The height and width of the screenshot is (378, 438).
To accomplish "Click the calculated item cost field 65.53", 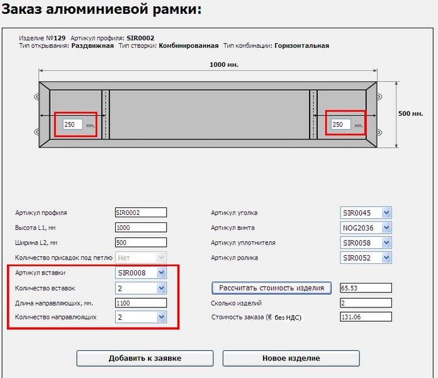I will click(x=366, y=288).
